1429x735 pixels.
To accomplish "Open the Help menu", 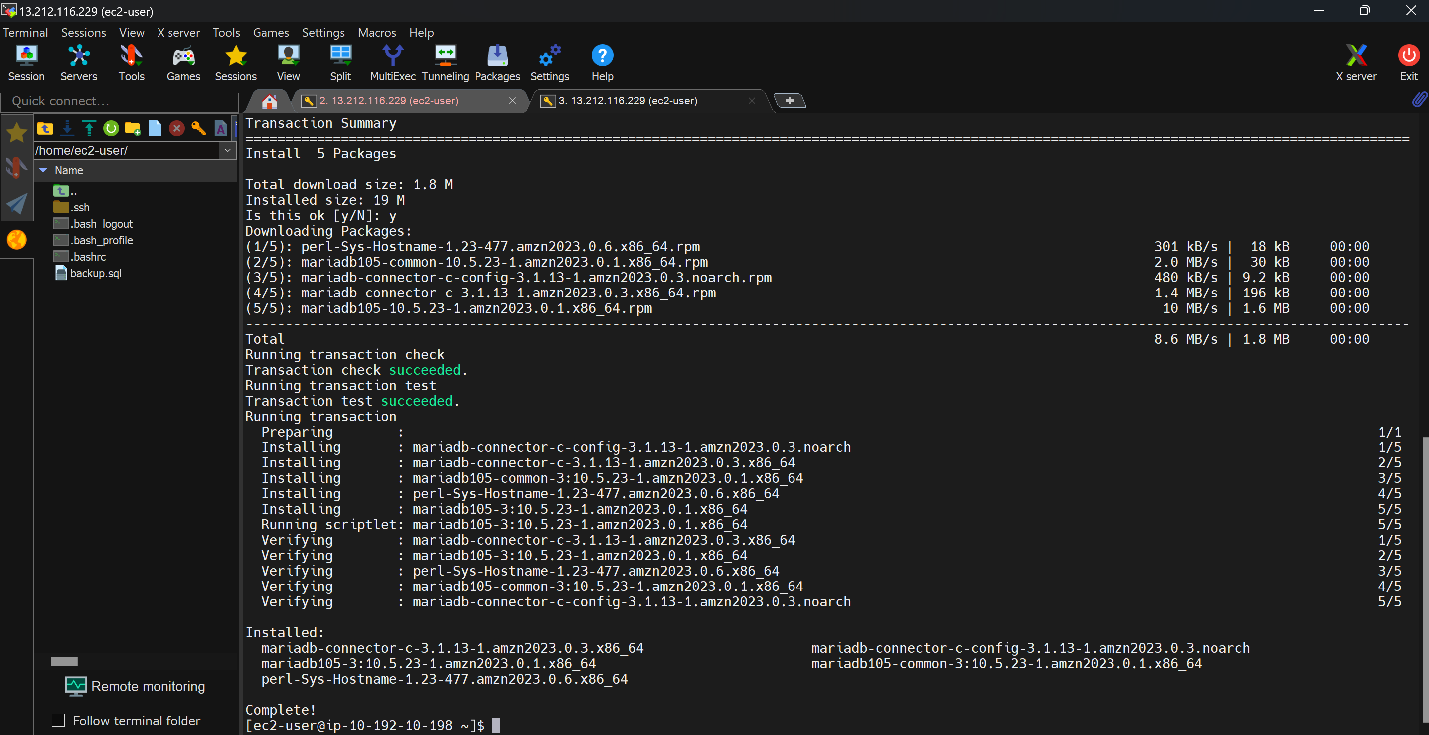I will [421, 33].
